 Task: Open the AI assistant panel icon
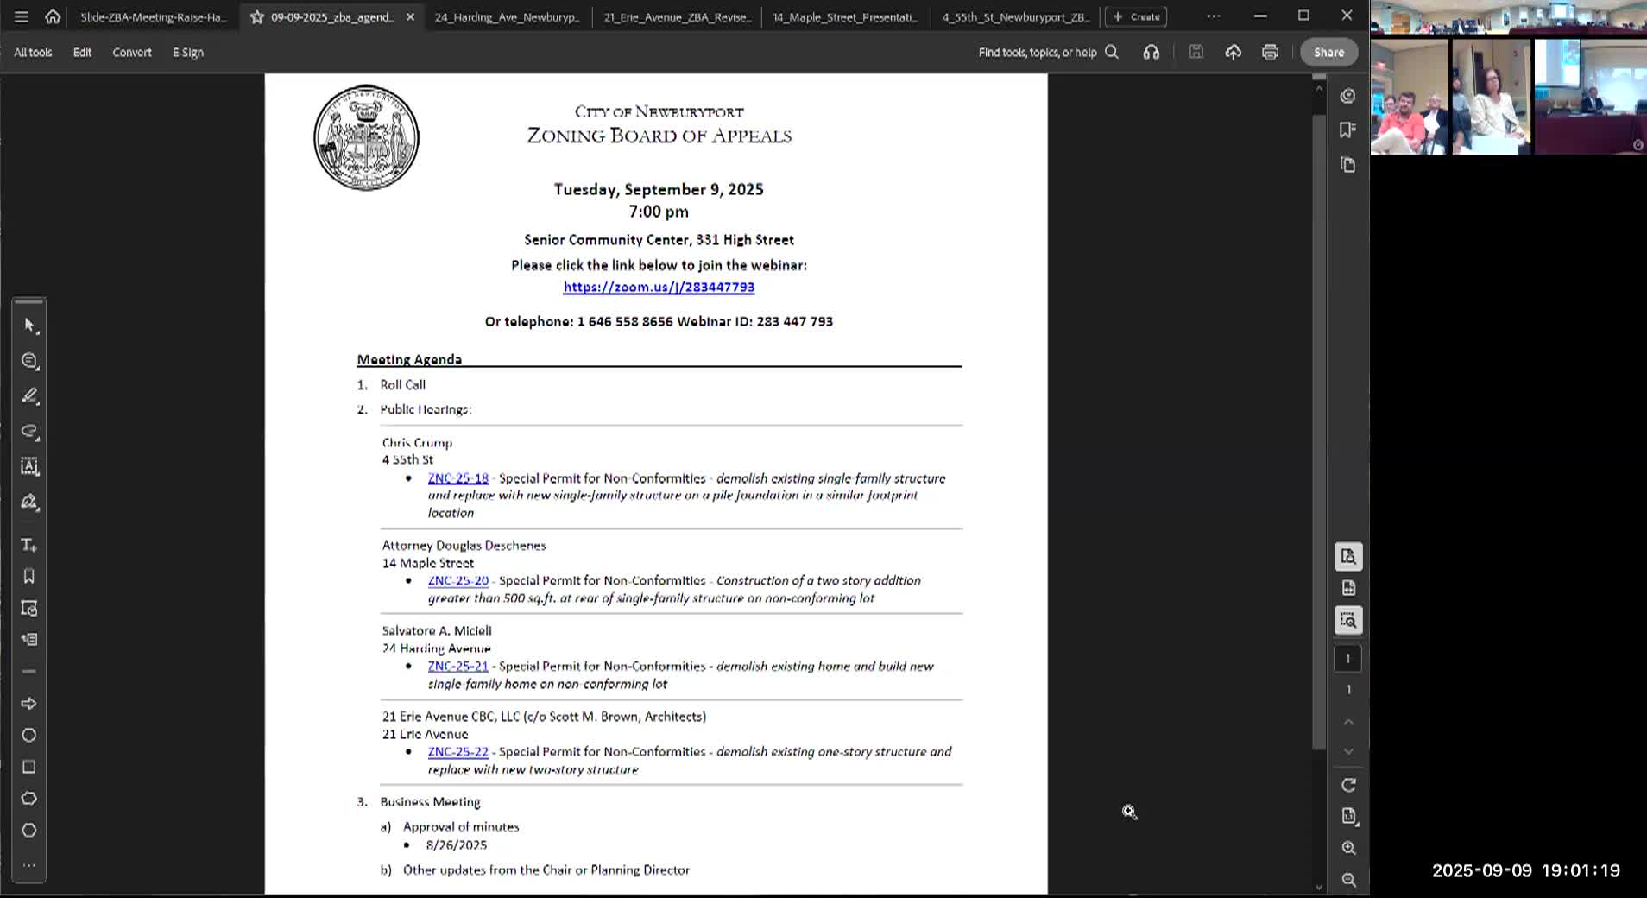[x=1347, y=96]
